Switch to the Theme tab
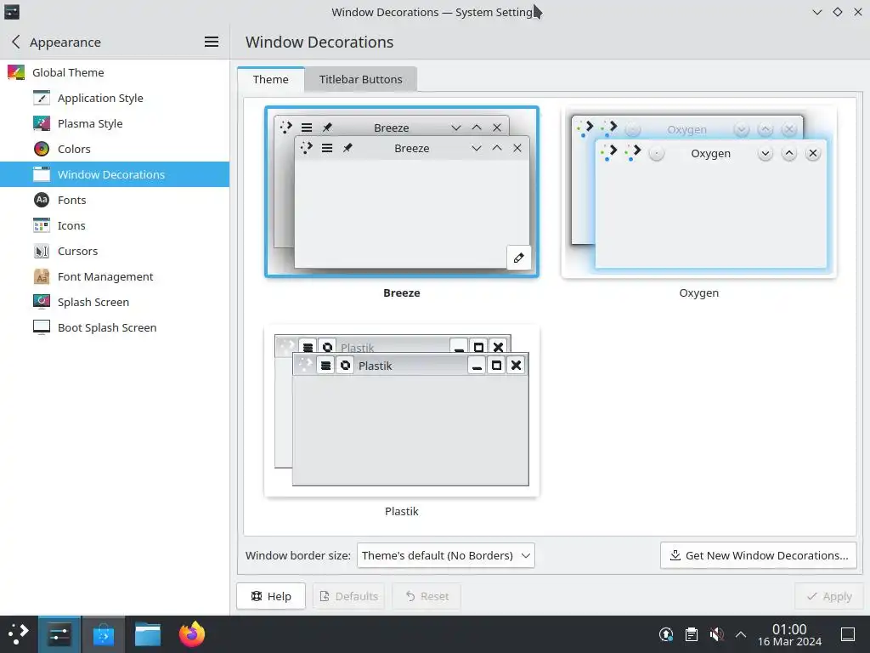Image resolution: width=870 pixels, height=653 pixels. click(271, 79)
